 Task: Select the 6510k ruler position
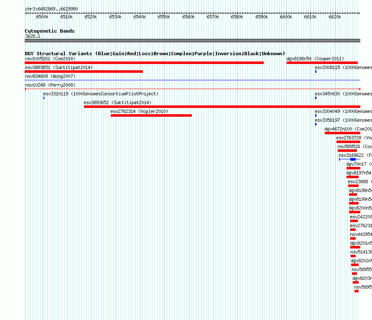(x=66, y=17)
